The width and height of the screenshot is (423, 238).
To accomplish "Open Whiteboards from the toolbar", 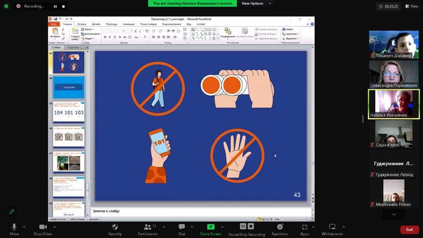I will pos(332,227).
